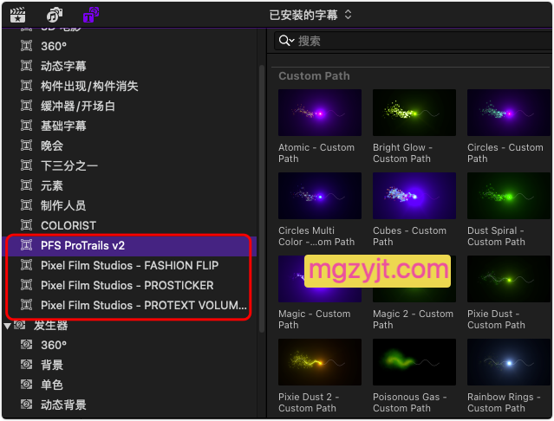Viewport: 554px width, 421px height.
Task: Select PFS ProTrails v2 category
Action: pos(129,246)
